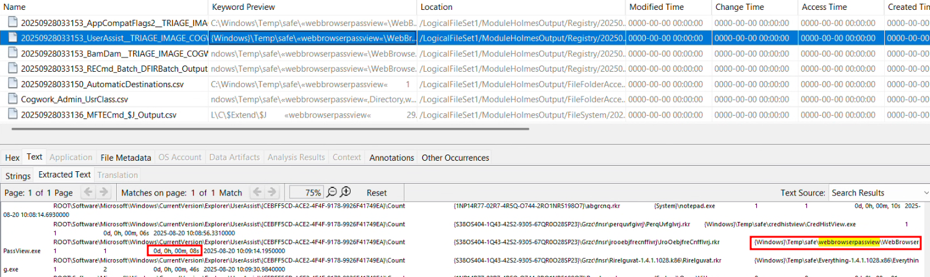Go to previous page arrow
930x277 pixels.
pyautogui.click(x=87, y=192)
